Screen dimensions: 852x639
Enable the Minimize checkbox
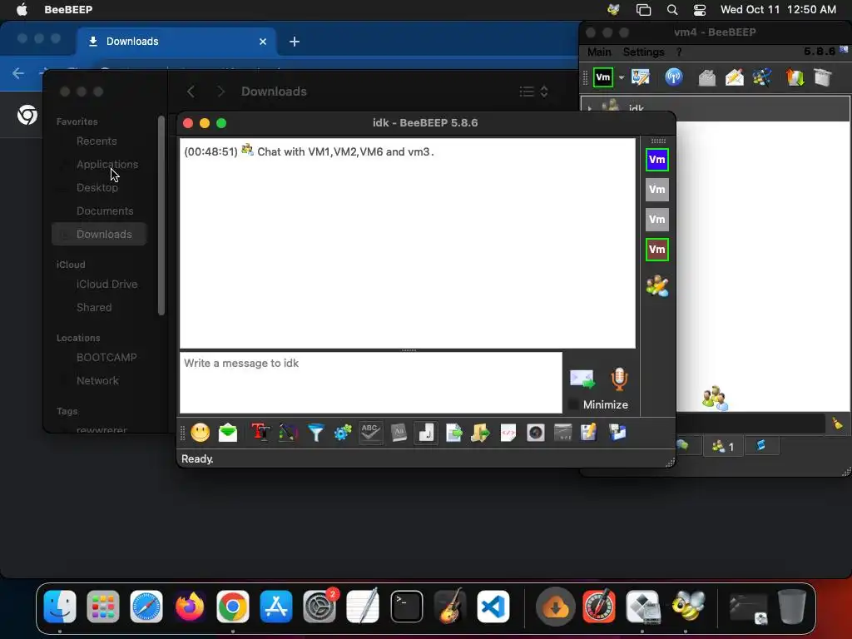point(573,404)
